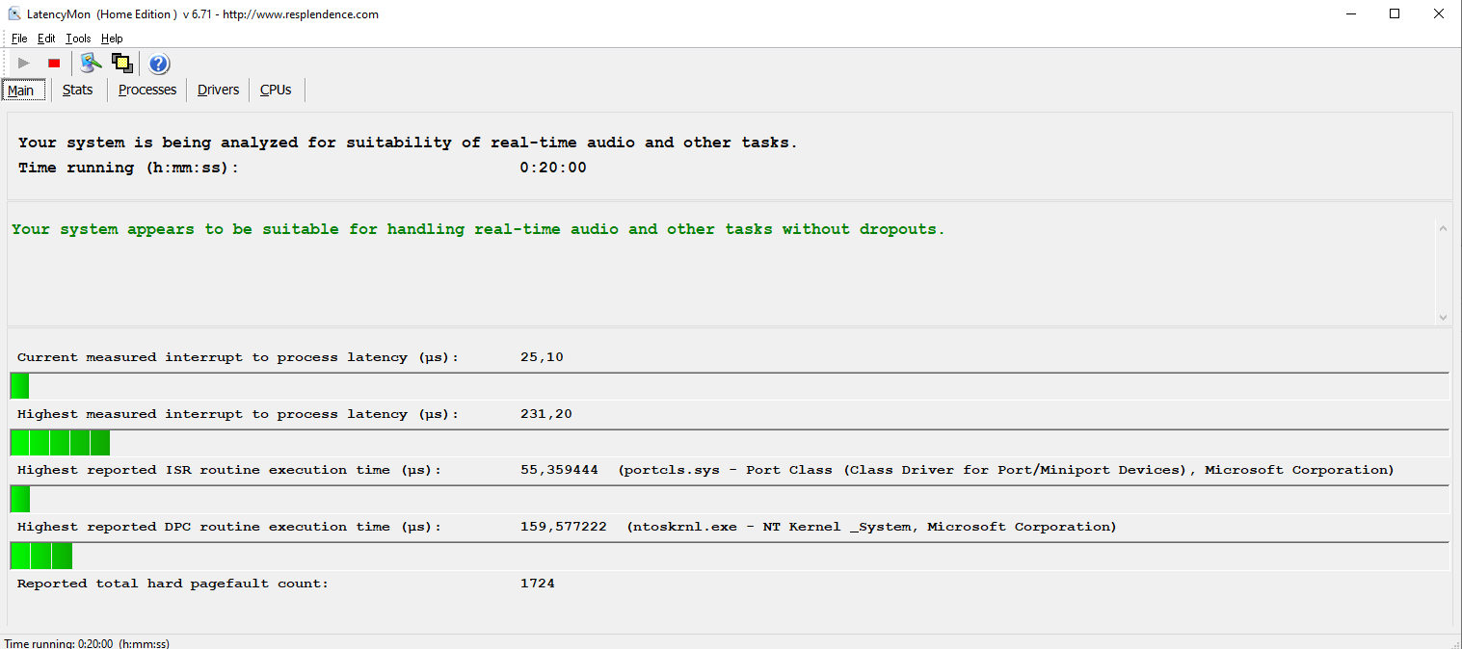
Task: Click the scroll-up arrow in the message pane
Action: (x=1443, y=228)
